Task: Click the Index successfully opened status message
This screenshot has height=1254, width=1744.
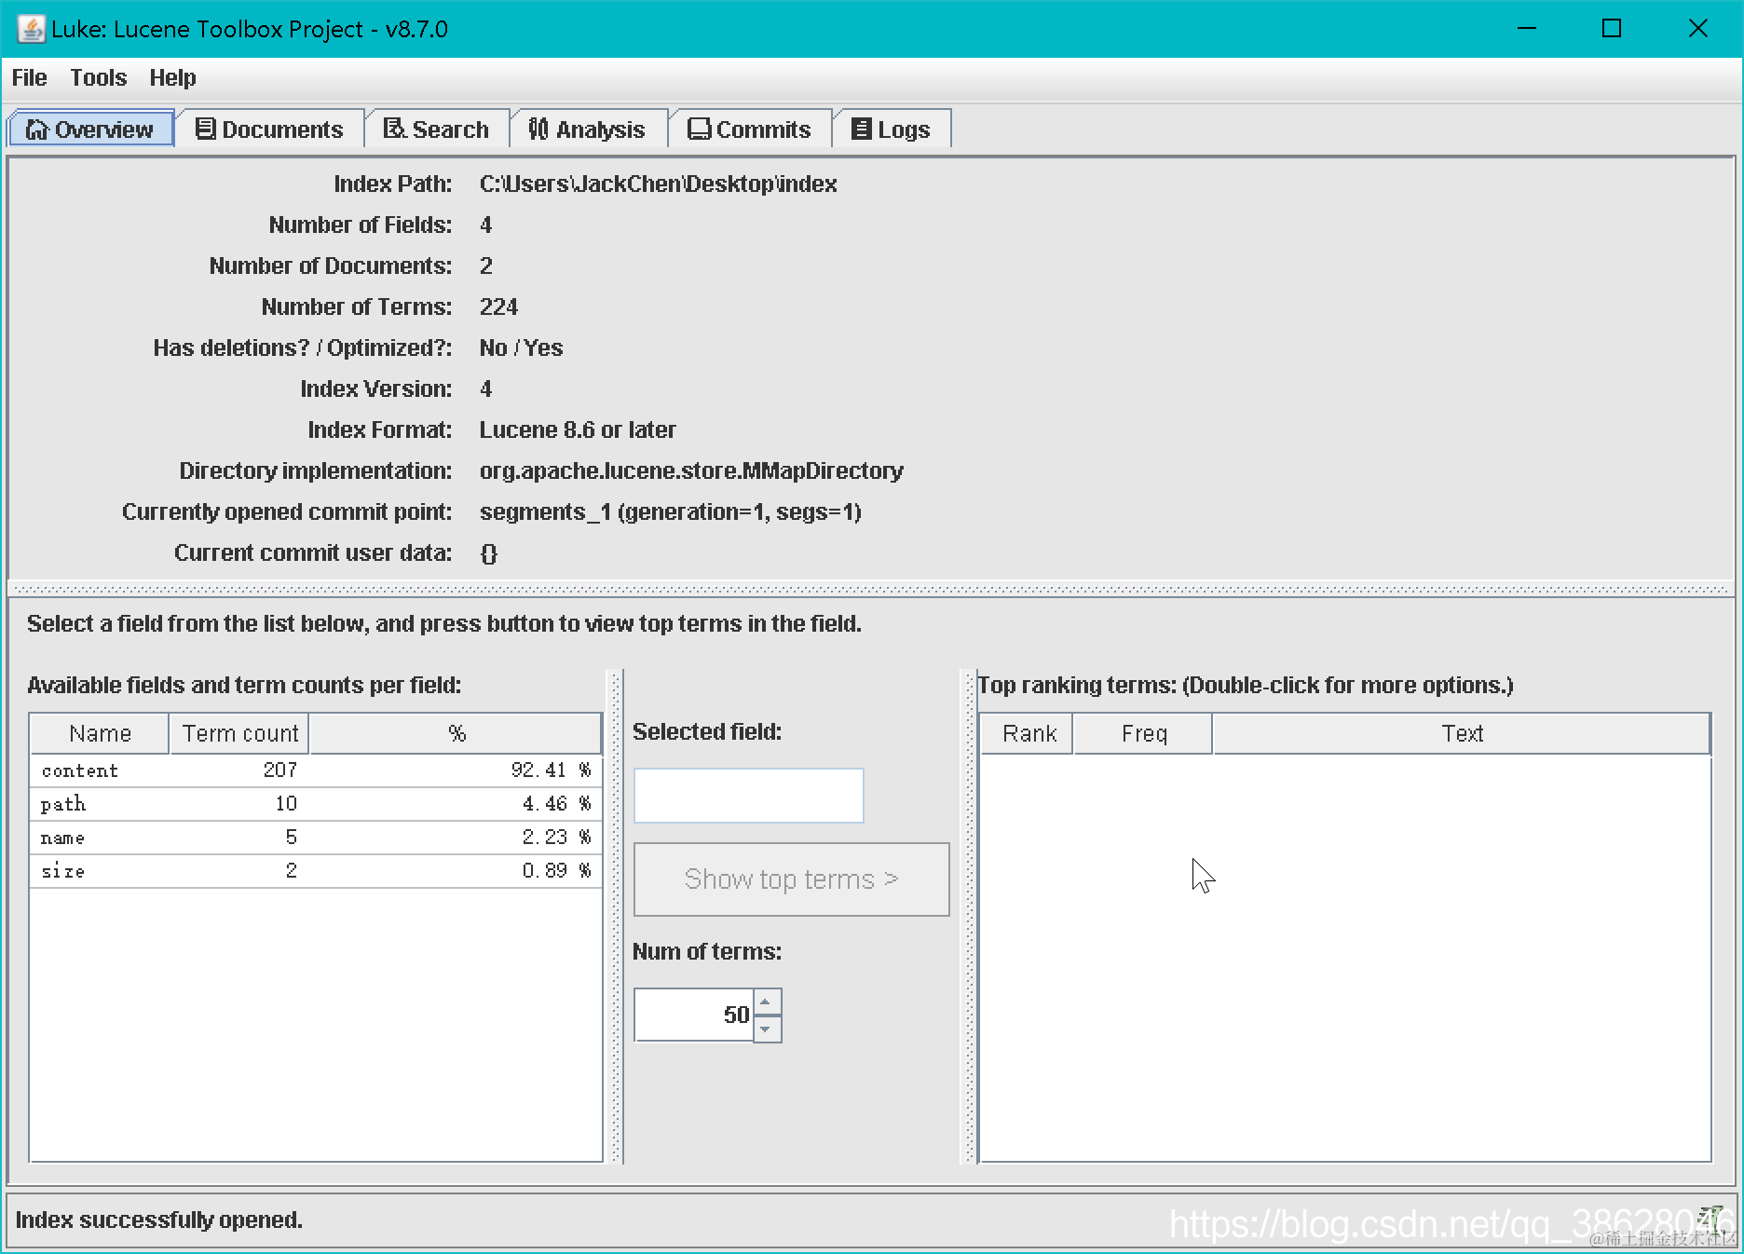Action: pos(159,1220)
